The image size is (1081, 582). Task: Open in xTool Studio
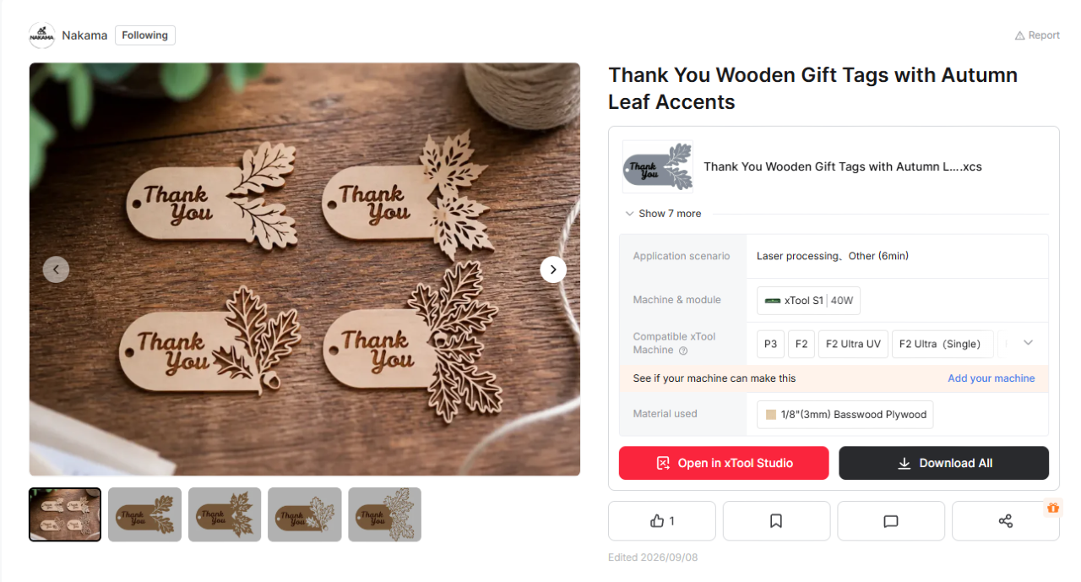724,463
